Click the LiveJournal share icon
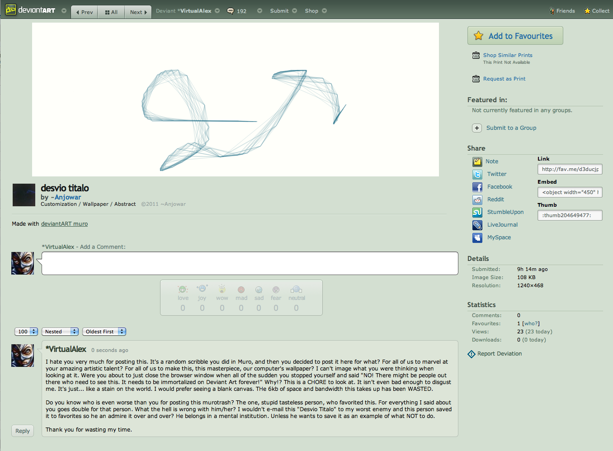 point(477,225)
